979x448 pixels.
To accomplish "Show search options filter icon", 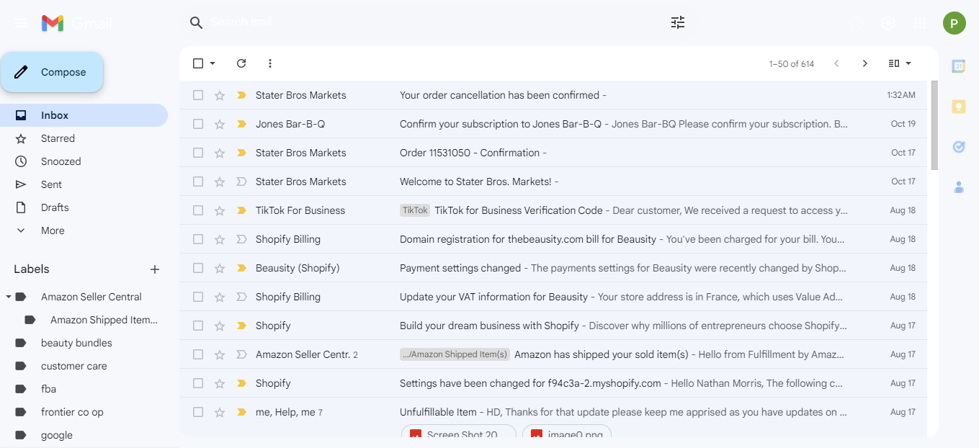I will [x=678, y=22].
